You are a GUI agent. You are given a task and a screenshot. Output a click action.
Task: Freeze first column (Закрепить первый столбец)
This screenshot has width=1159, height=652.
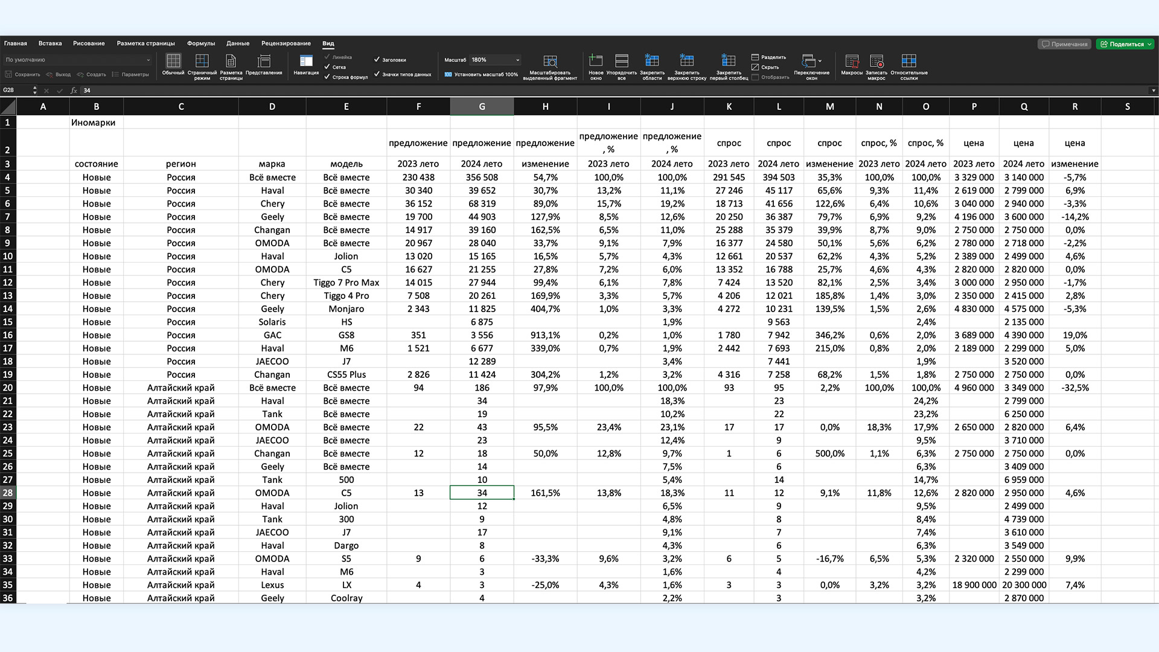tap(729, 66)
